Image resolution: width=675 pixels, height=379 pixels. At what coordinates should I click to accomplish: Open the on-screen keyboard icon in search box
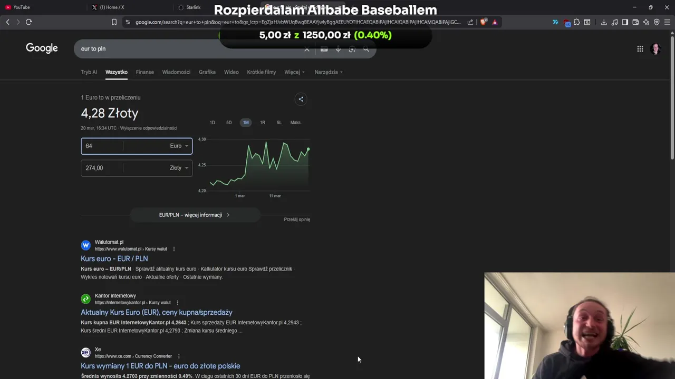(324, 49)
